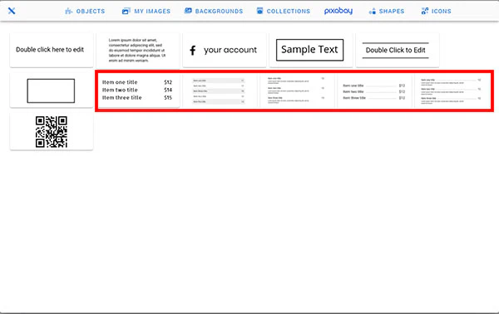The width and height of the screenshot is (499, 314).
Task: Click the Backgrounds tab icon
Action: pos(188,11)
